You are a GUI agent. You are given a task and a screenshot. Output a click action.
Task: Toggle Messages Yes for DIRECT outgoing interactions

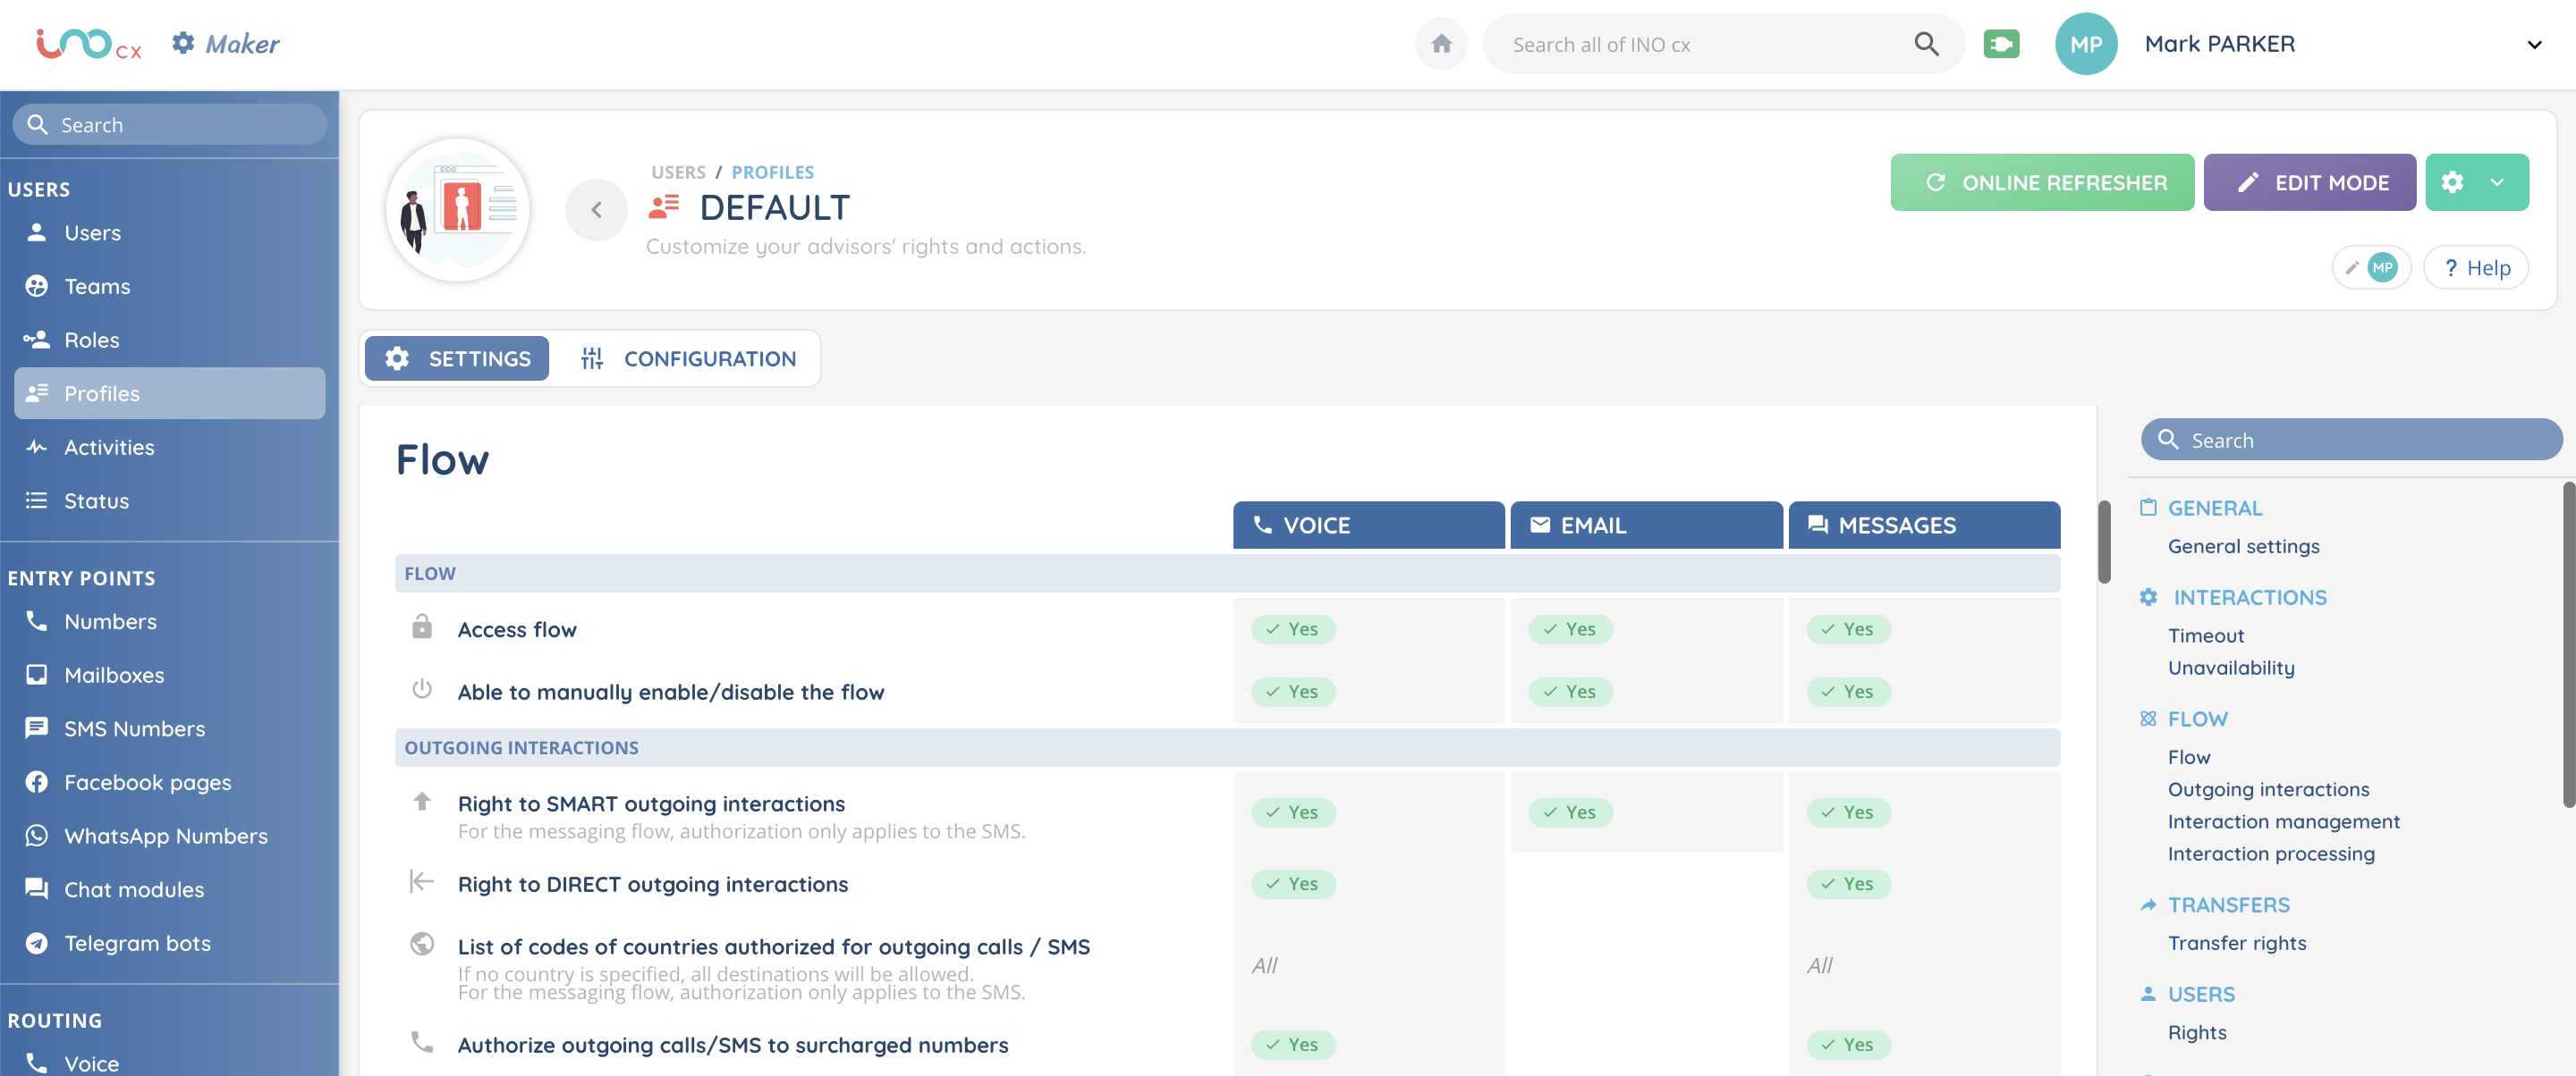point(1847,884)
